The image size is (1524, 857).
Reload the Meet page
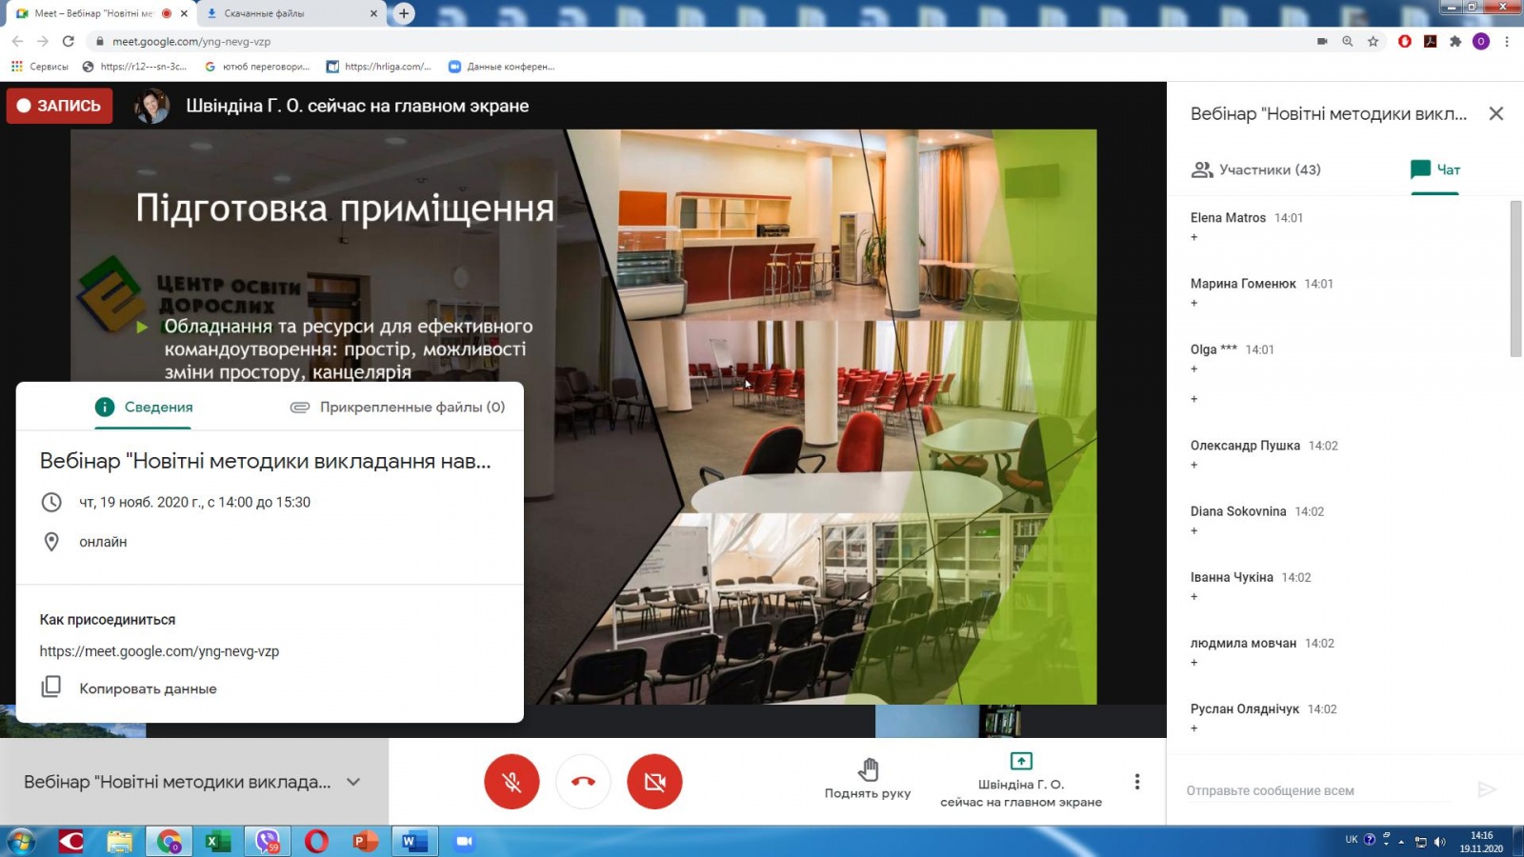coord(69,41)
